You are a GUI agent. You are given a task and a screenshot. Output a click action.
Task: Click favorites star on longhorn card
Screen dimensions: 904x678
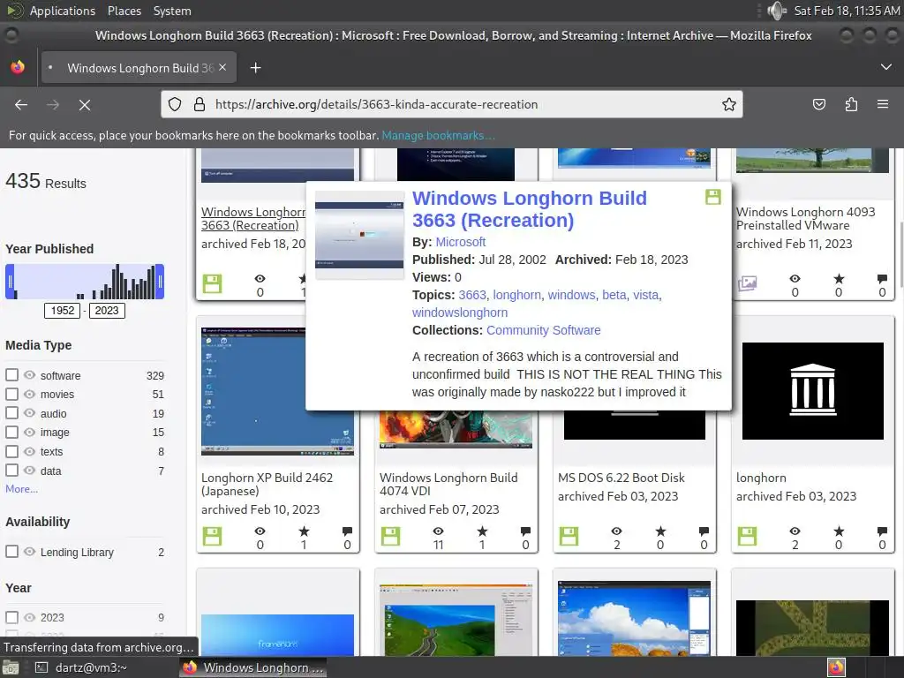(x=839, y=531)
